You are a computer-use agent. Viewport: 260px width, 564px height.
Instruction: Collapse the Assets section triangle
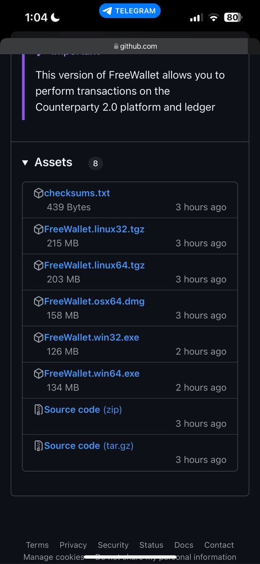click(25, 163)
